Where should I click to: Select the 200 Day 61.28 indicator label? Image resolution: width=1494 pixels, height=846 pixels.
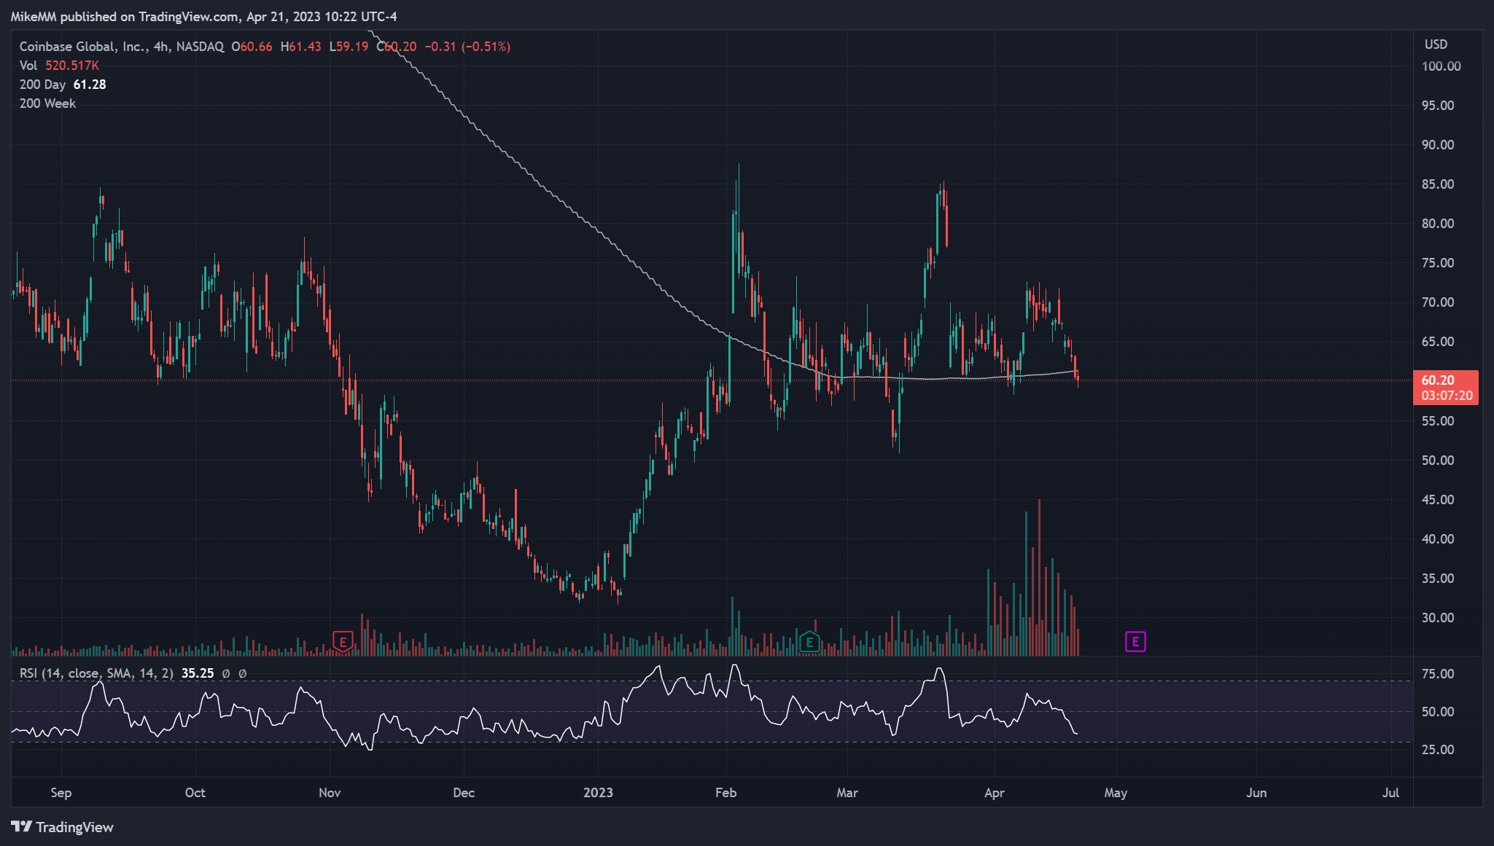point(63,85)
